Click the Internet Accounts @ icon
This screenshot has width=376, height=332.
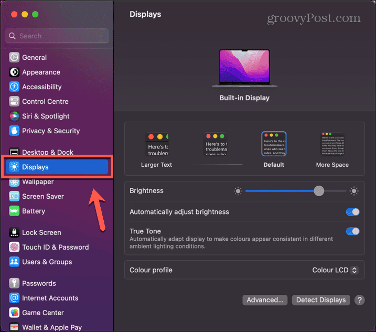tap(14, 298)
